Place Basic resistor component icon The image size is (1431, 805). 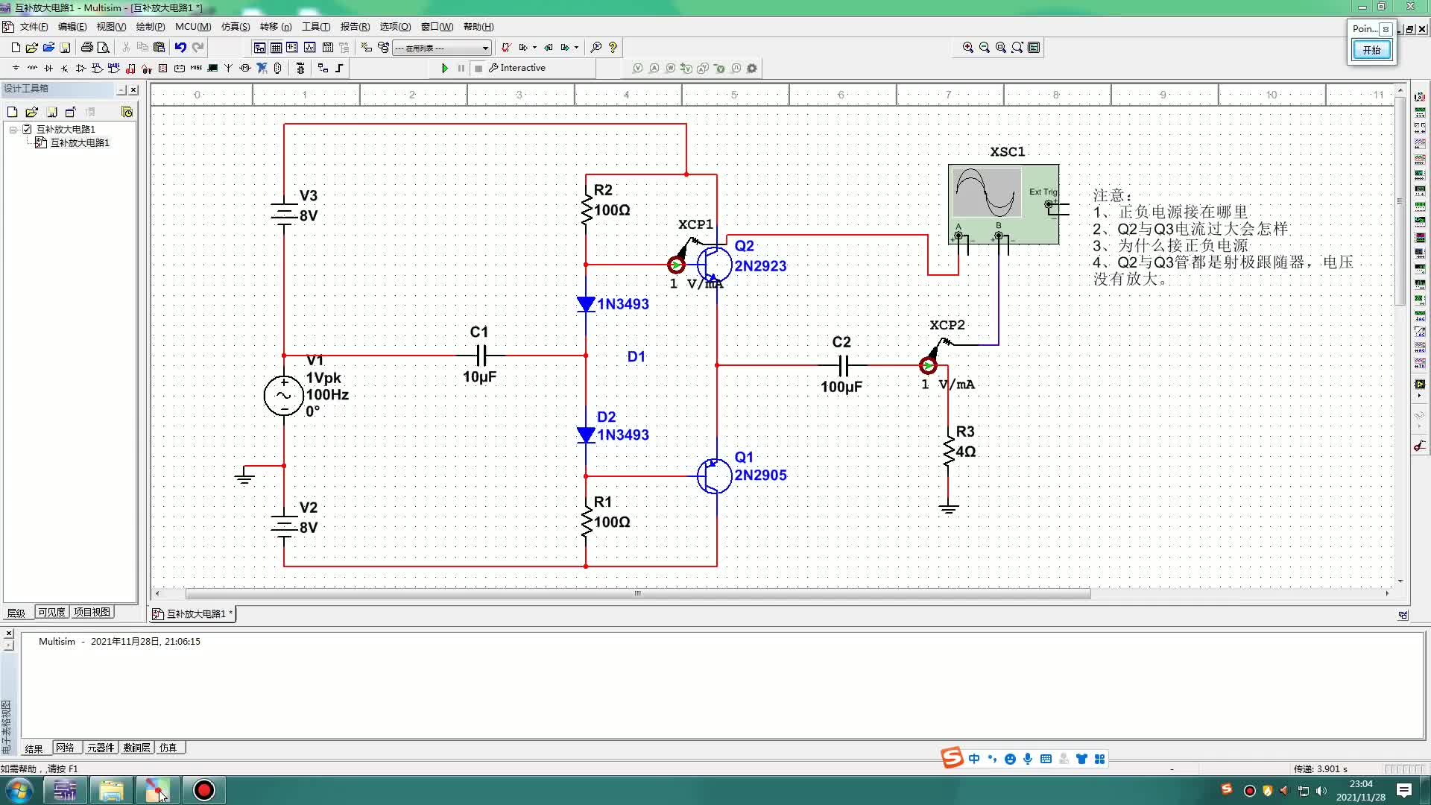coord(32,68)
